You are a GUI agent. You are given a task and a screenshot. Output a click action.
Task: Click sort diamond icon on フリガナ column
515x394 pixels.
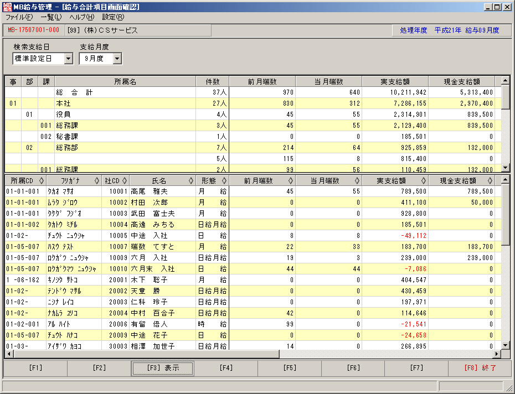tap(96, 180)
